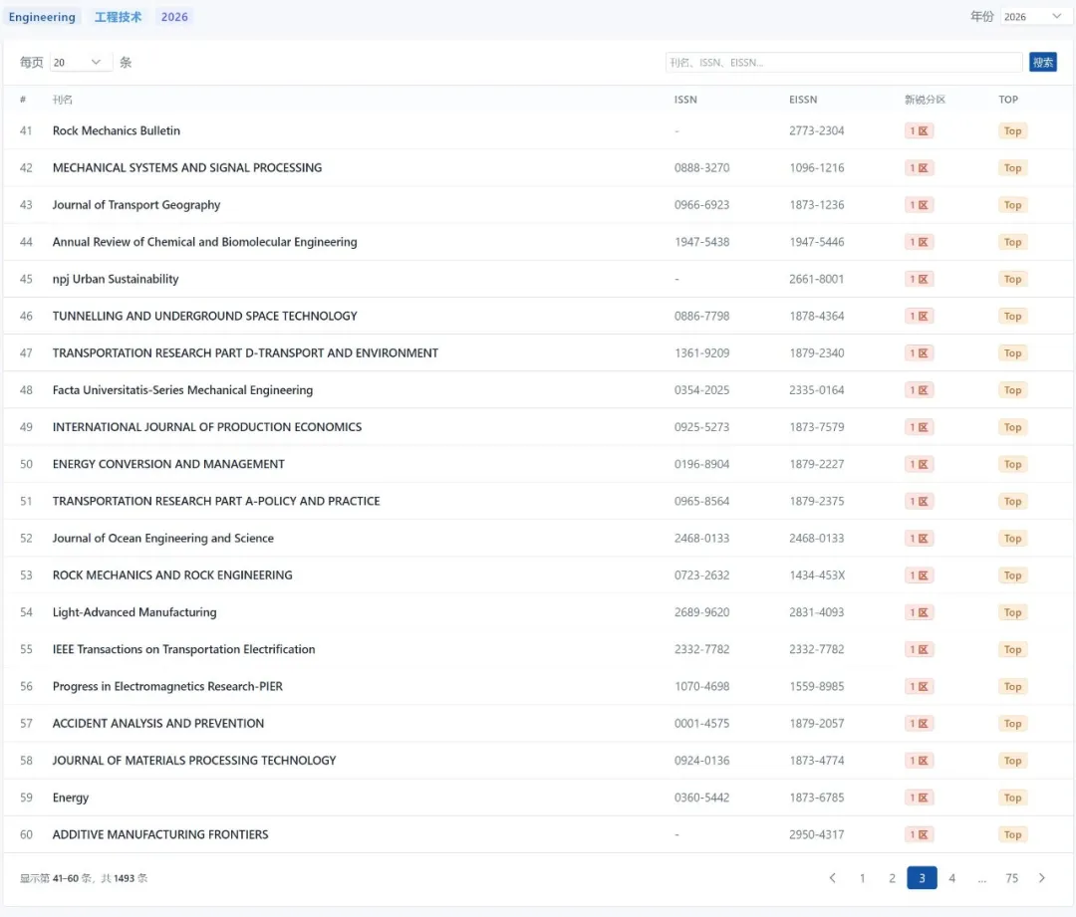Image resolution: width=1076 pixels, height=917 pixels.
Task: Click the 2026 tag in header
Action: [174, 17]
